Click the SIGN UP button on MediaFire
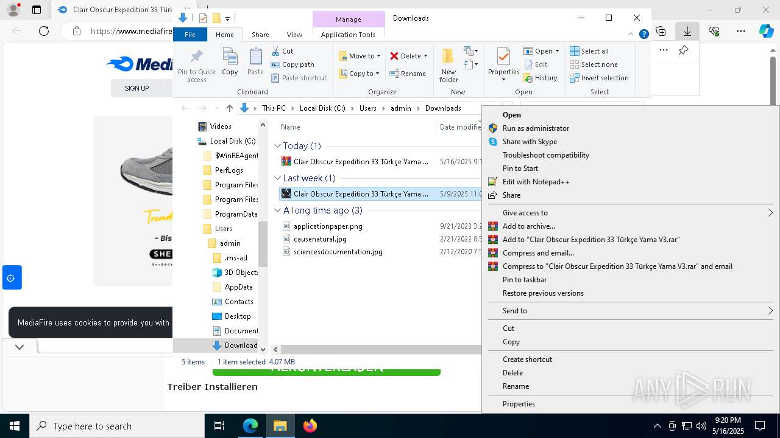Viewport: 780px width, 438px height. [136, 88]
